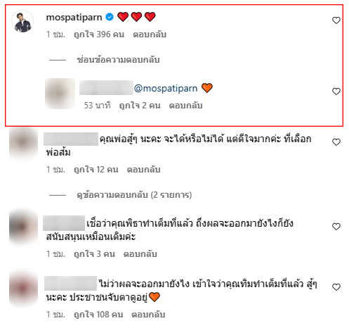This screenshot has width=349, height=328.
Task: Like the comment with 108 likes
Action: (x=336, y=287)
